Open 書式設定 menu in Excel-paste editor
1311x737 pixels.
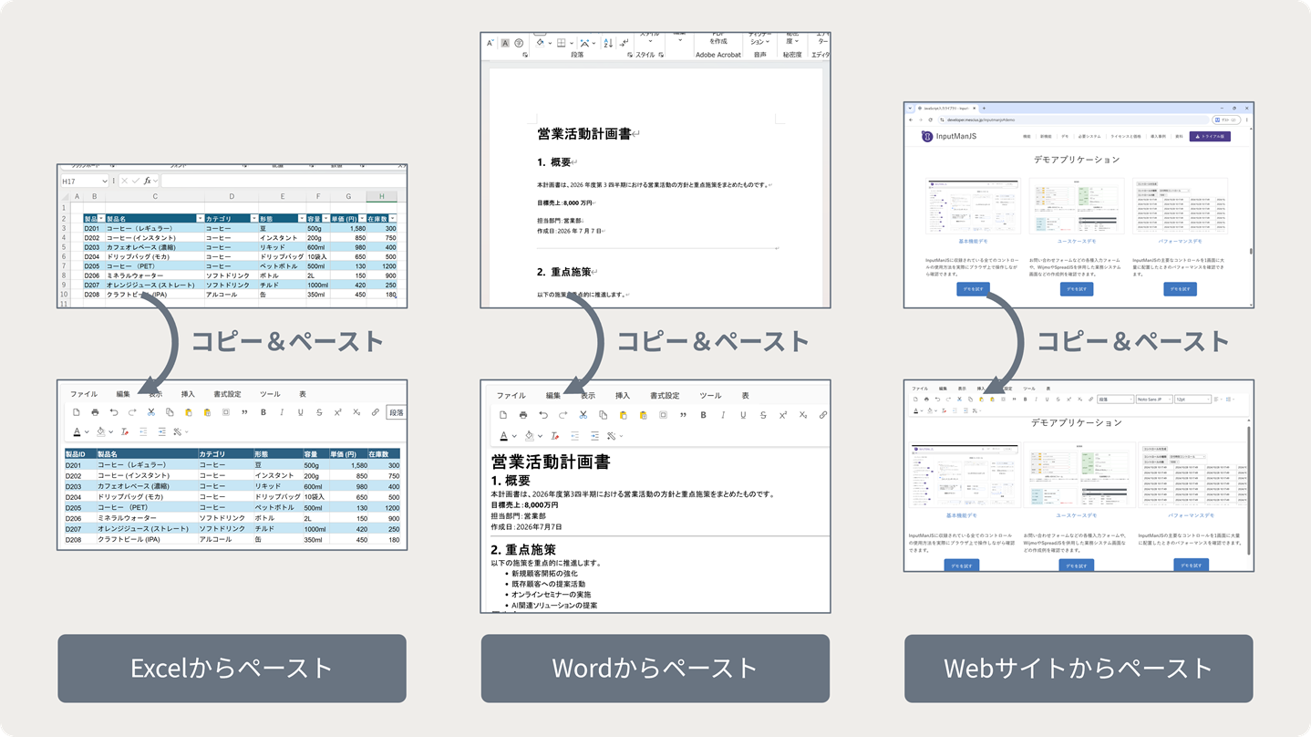click(227, 394)
